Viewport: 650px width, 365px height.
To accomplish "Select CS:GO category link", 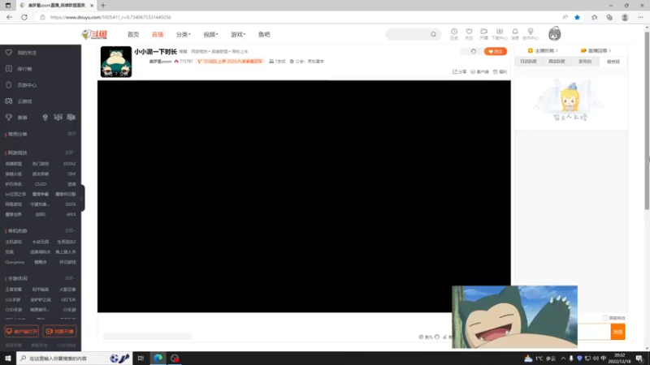I will [x=41, y=184].
